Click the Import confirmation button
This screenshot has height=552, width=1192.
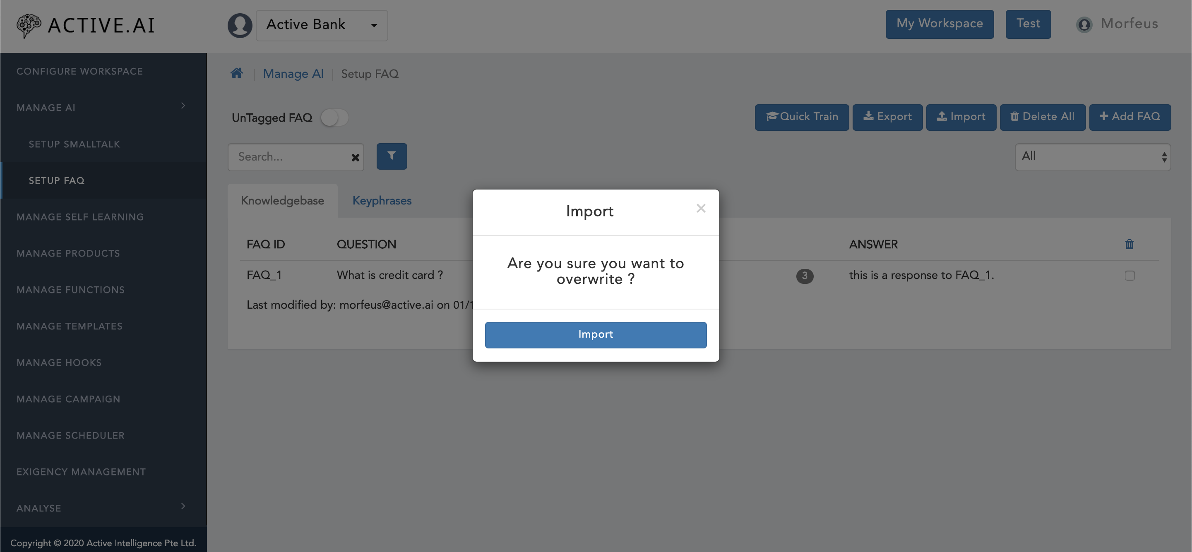[596, 334]
